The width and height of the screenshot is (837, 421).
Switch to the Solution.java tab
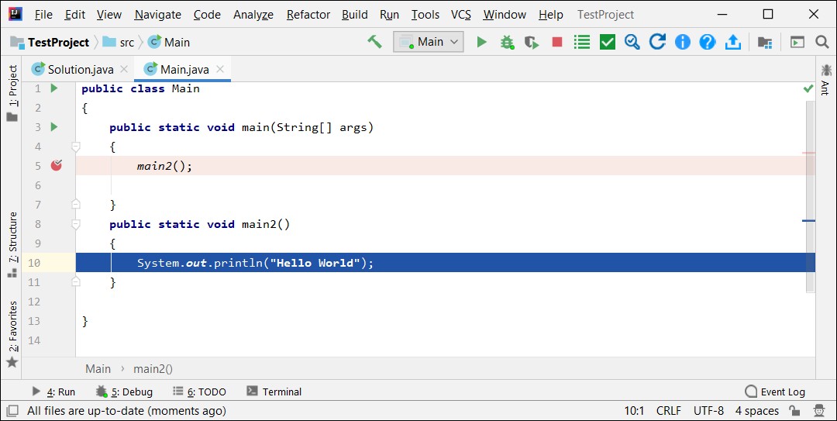pos(80,69)
